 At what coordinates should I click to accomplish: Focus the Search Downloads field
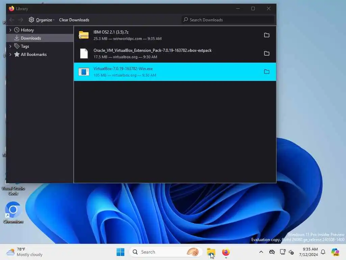[x=228, y=20]
